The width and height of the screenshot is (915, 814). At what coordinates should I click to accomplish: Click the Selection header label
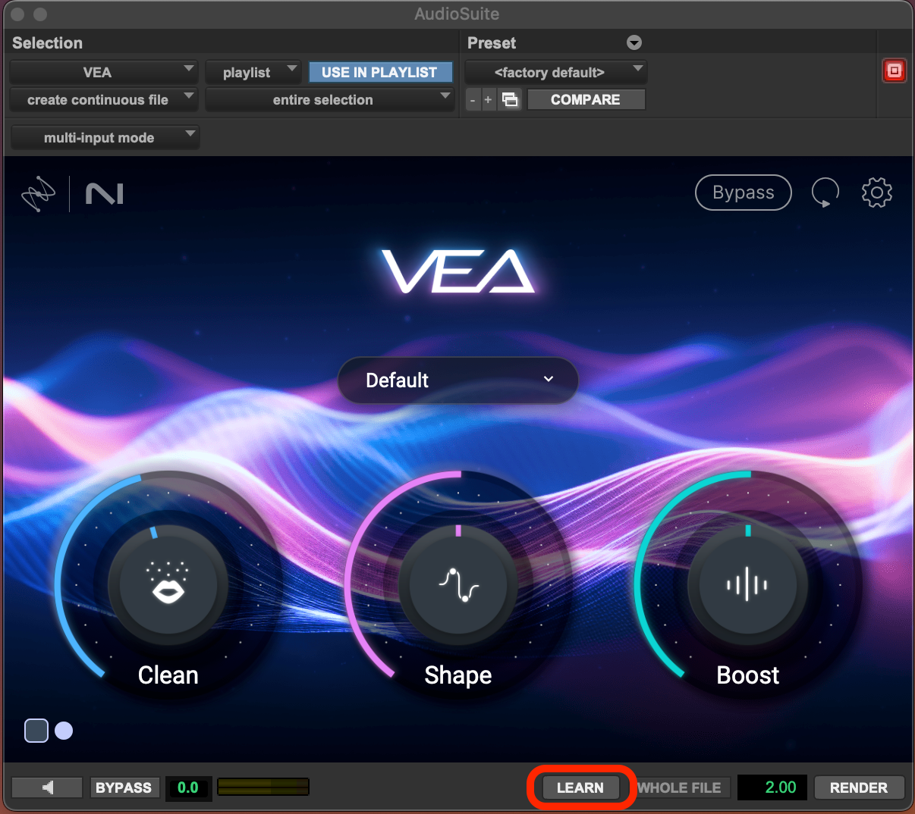coord(47,43)
